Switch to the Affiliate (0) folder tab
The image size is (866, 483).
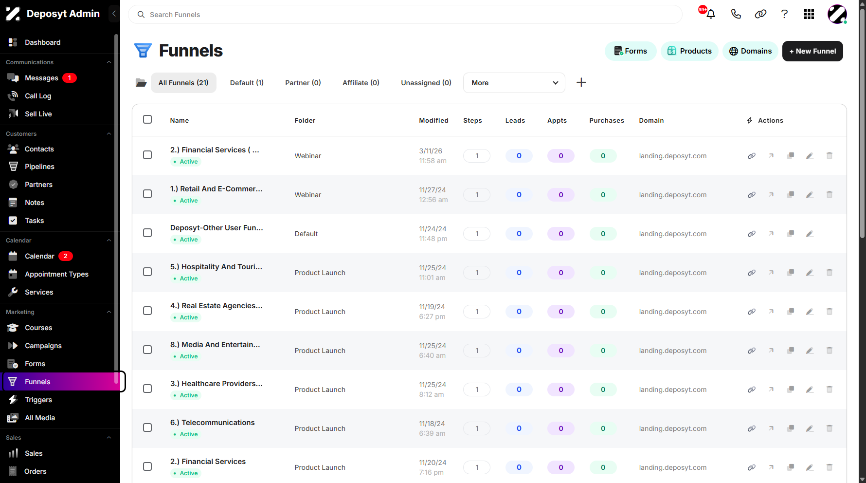[x=361, y=83]
